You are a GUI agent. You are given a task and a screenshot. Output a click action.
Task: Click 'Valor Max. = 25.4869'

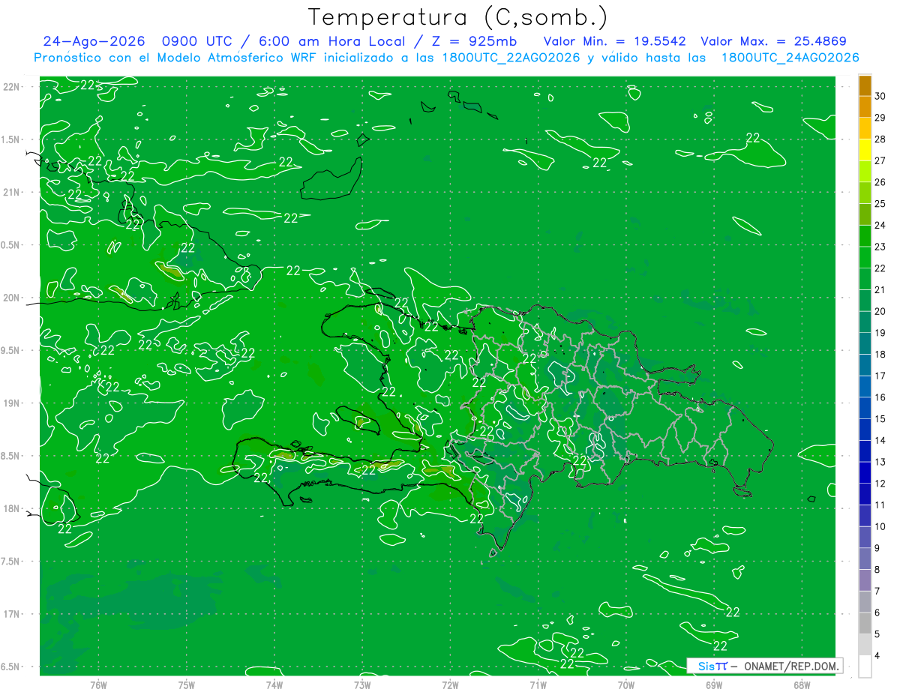(773, 42)
